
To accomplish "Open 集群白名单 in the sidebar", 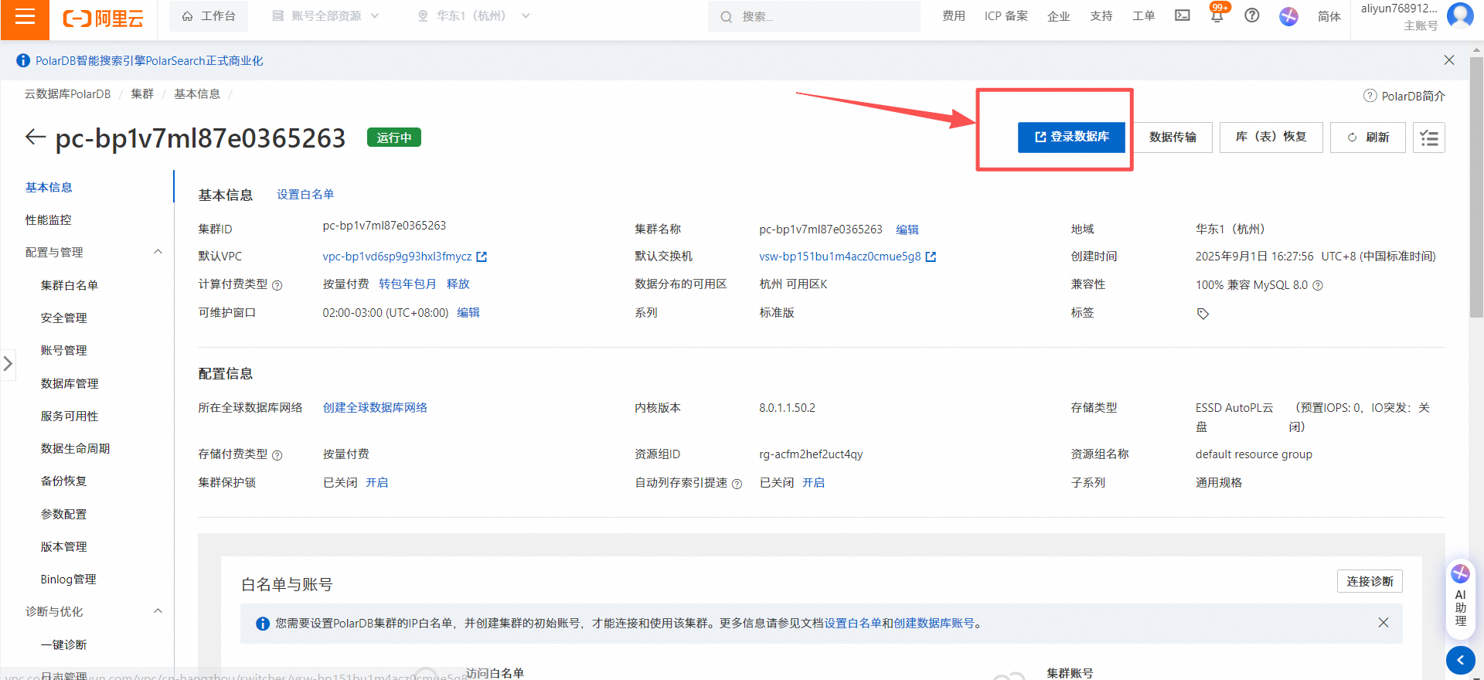I will (x=70, y=285).
